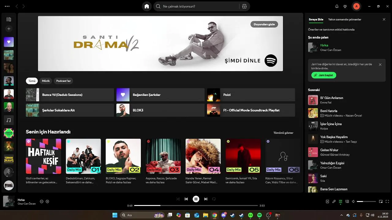
Task: Open the Poizi shortcut tile
Action: 251,95
